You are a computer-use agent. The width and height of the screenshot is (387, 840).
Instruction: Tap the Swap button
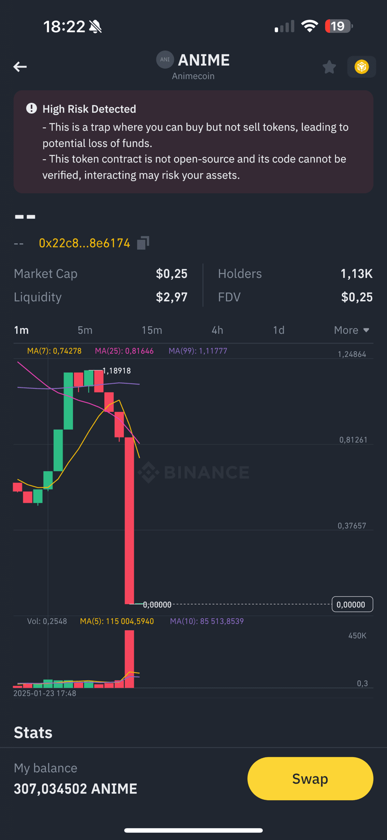tap(310, 779)
